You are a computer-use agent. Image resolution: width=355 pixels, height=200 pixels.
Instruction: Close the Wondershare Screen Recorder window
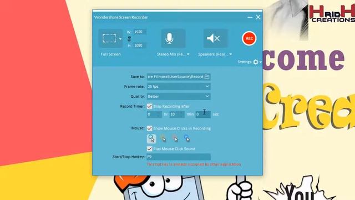pyautogui.click(x=258, y=17)
